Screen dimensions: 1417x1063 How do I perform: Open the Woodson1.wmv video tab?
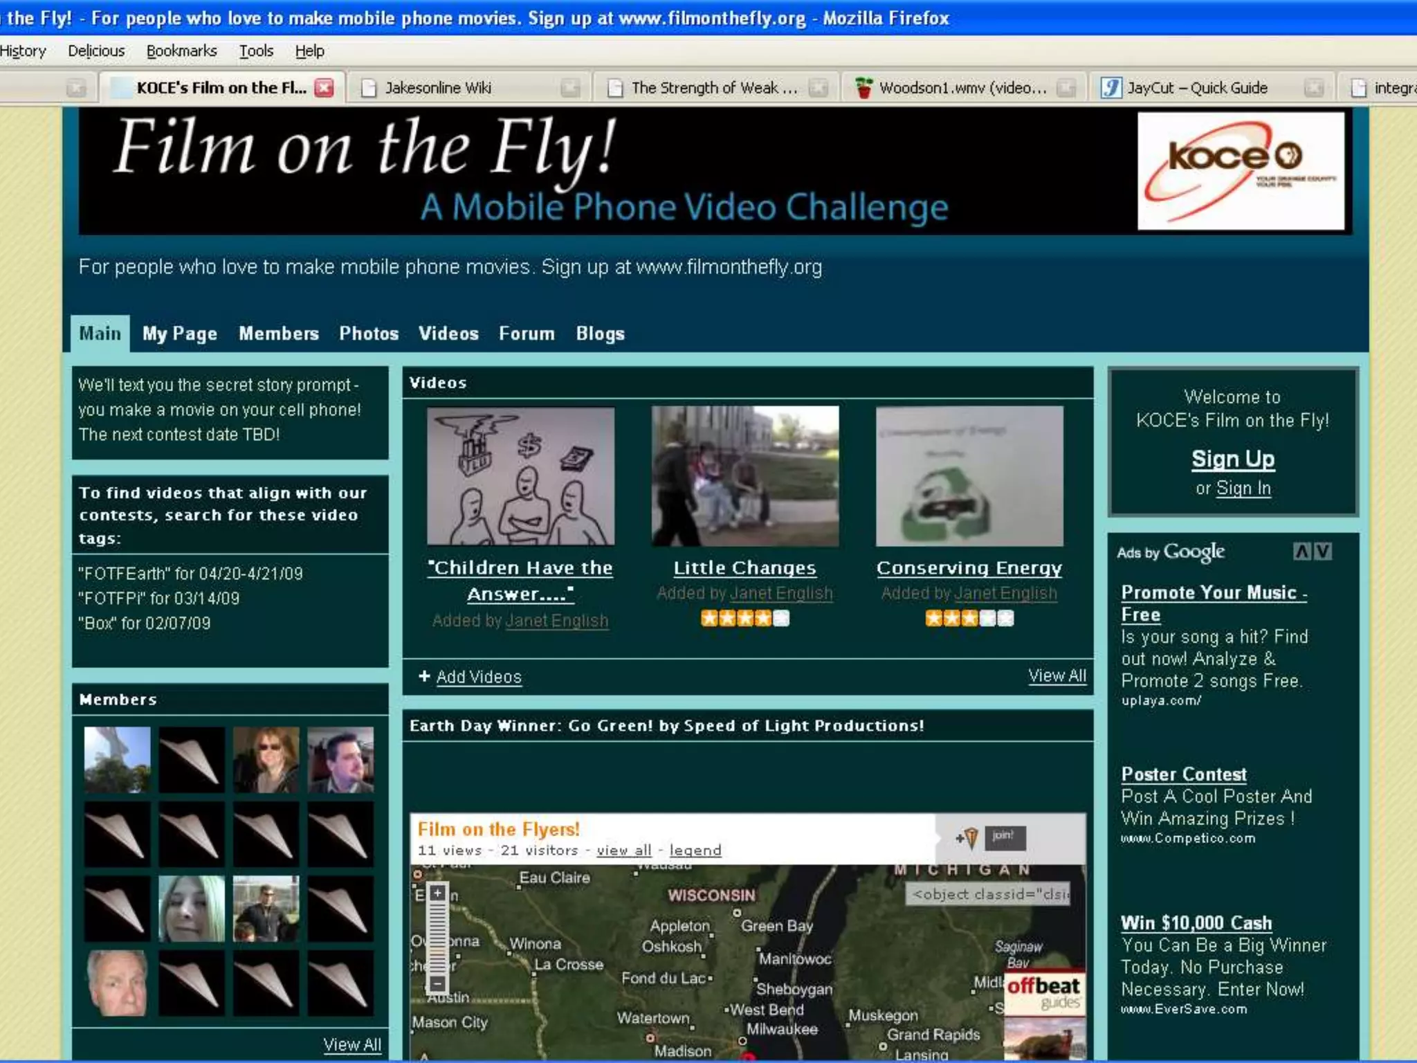(x=962, y=88)
